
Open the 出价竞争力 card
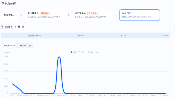pos(45,15)
